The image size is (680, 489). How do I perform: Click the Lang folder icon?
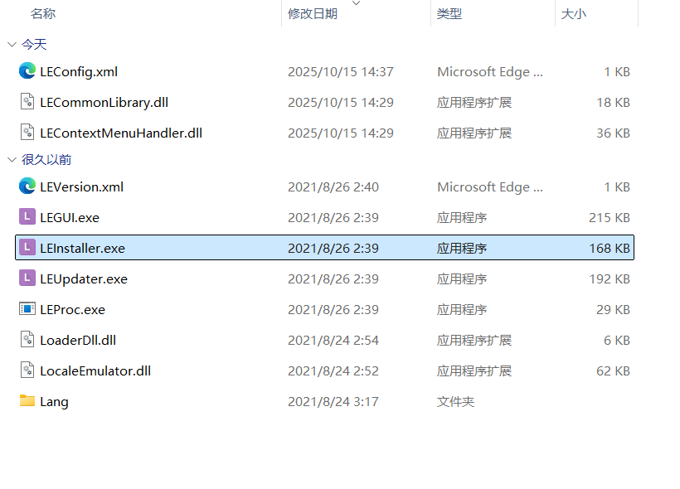pos(27,401)
